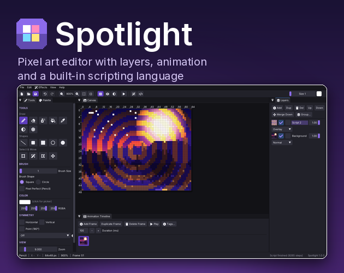Select the Filled circle shape tool

tap(63, 143)
